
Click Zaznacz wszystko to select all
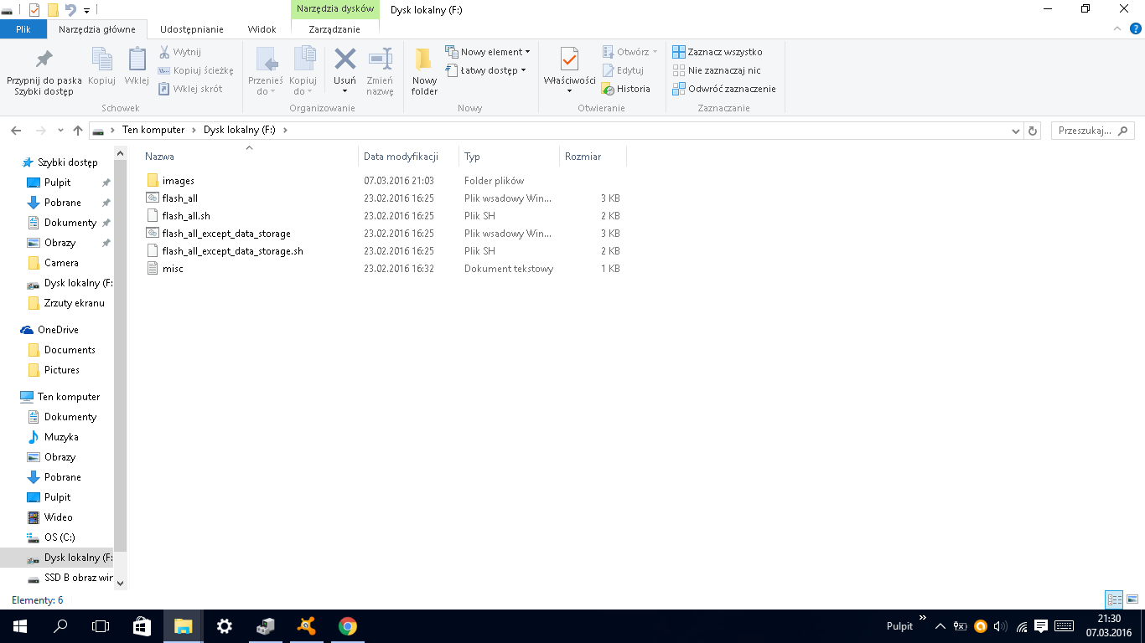point(724,52)
